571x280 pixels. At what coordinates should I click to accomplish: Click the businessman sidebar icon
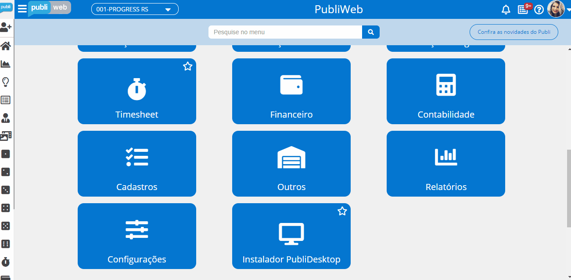pos(6,118)
